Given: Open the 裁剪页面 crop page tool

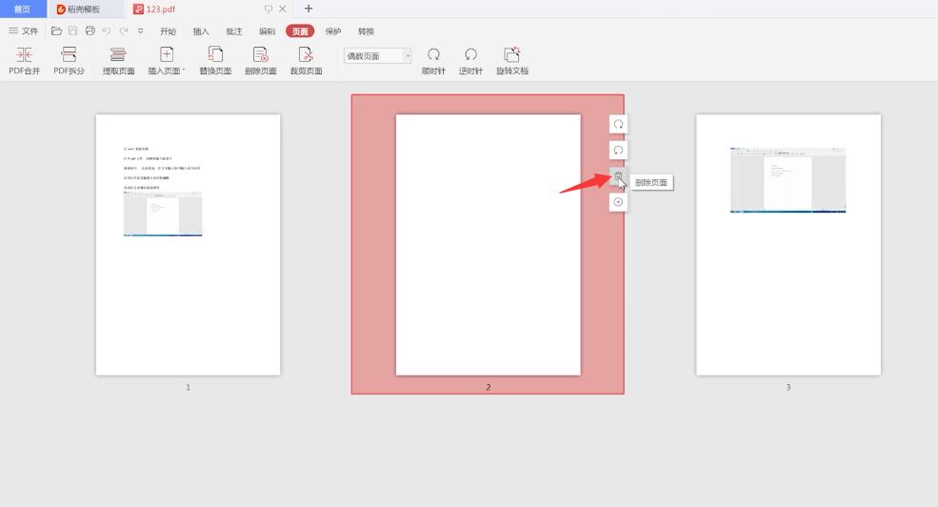Looking at the screenshot, I should (306, 60).
